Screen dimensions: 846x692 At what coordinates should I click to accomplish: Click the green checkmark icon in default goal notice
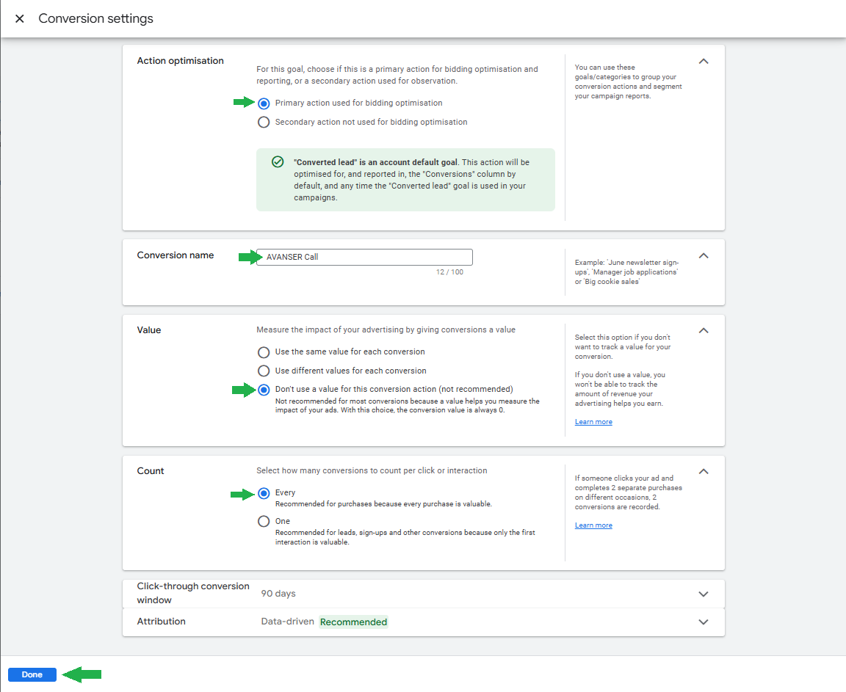click(x=278, y=161)
